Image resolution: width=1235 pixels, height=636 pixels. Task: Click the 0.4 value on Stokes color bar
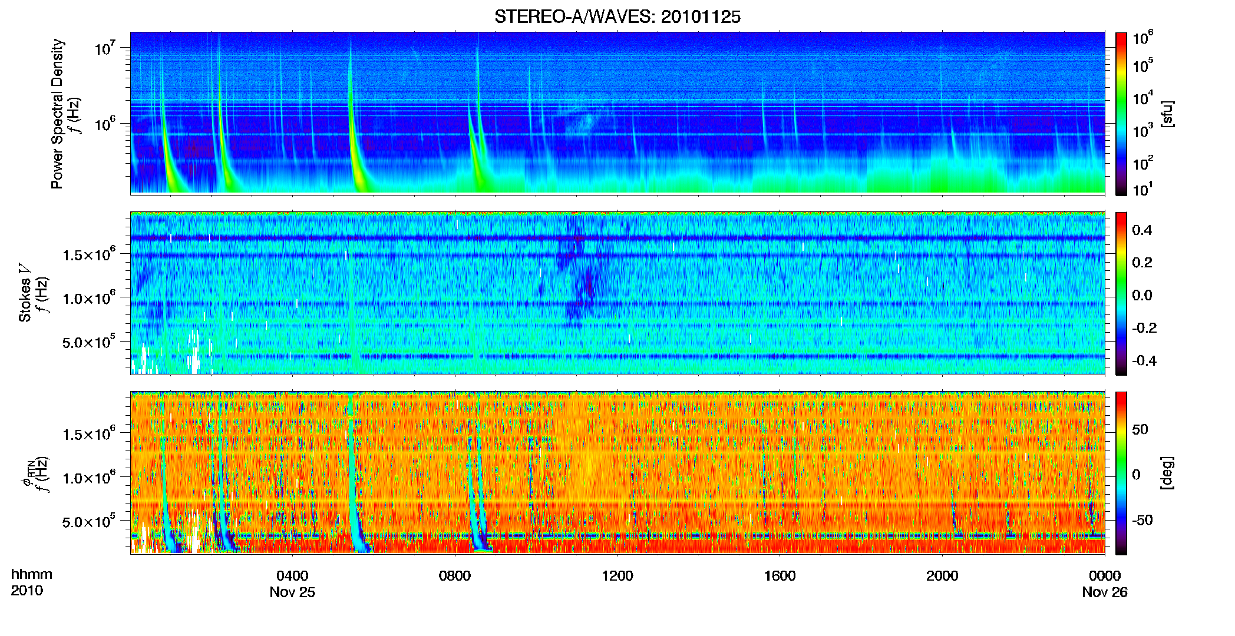point(1142,230)
